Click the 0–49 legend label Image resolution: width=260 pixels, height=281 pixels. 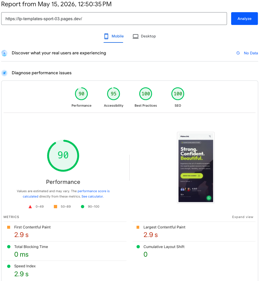click(x=40, y=206)
